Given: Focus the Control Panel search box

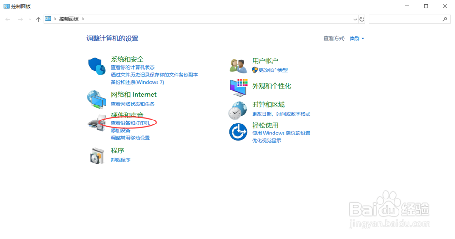Looking at the screenshot, I should click(x=409, y=19).
